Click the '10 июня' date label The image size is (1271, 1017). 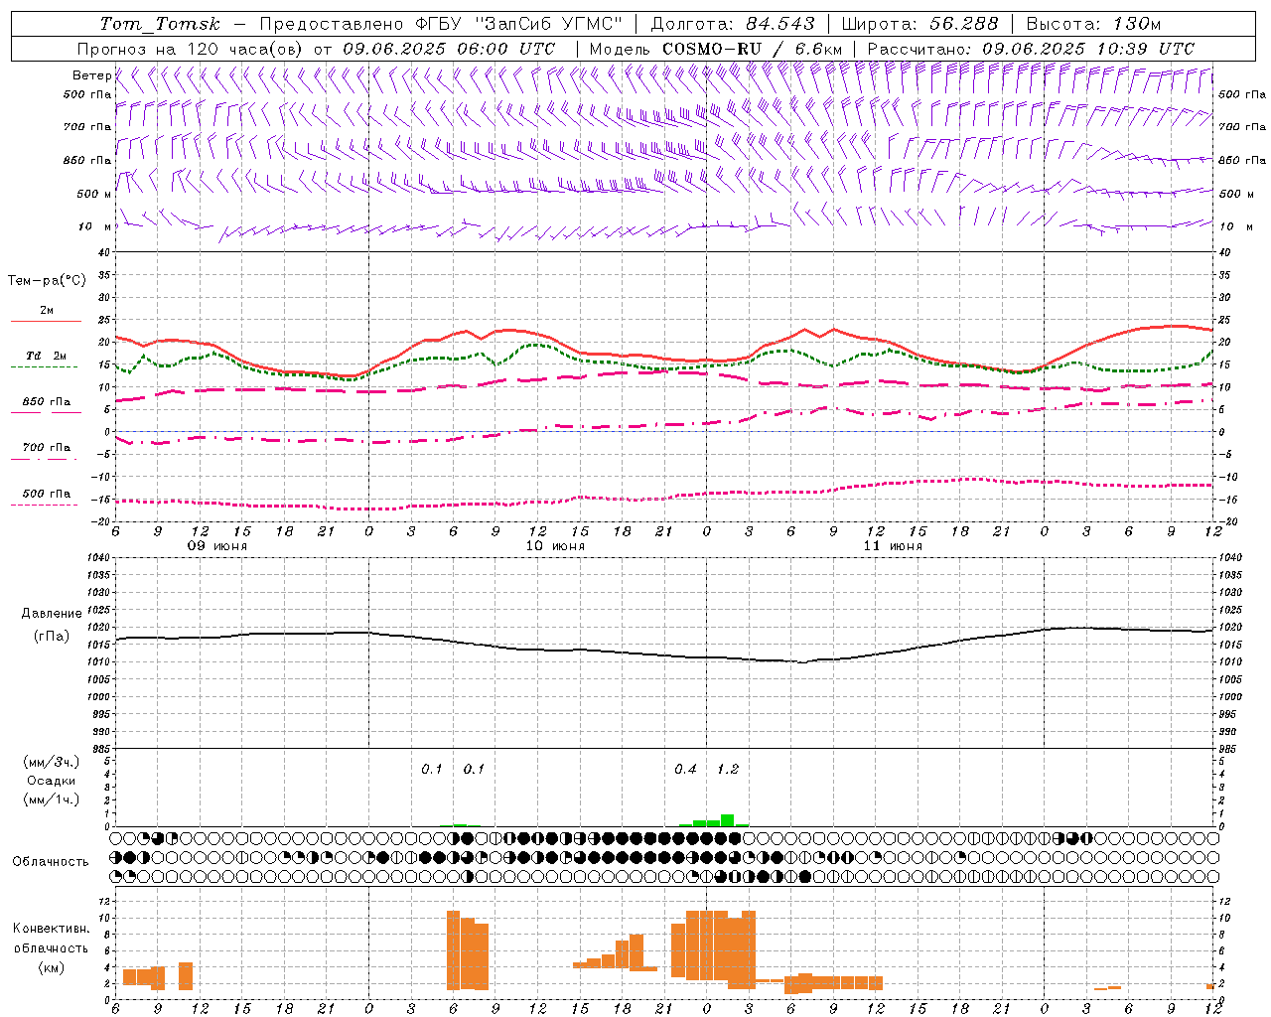point(555,546)
